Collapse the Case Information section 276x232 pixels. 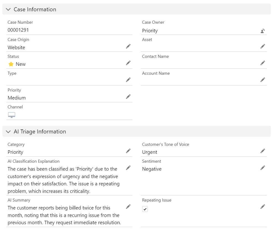(x=8, y=9)
